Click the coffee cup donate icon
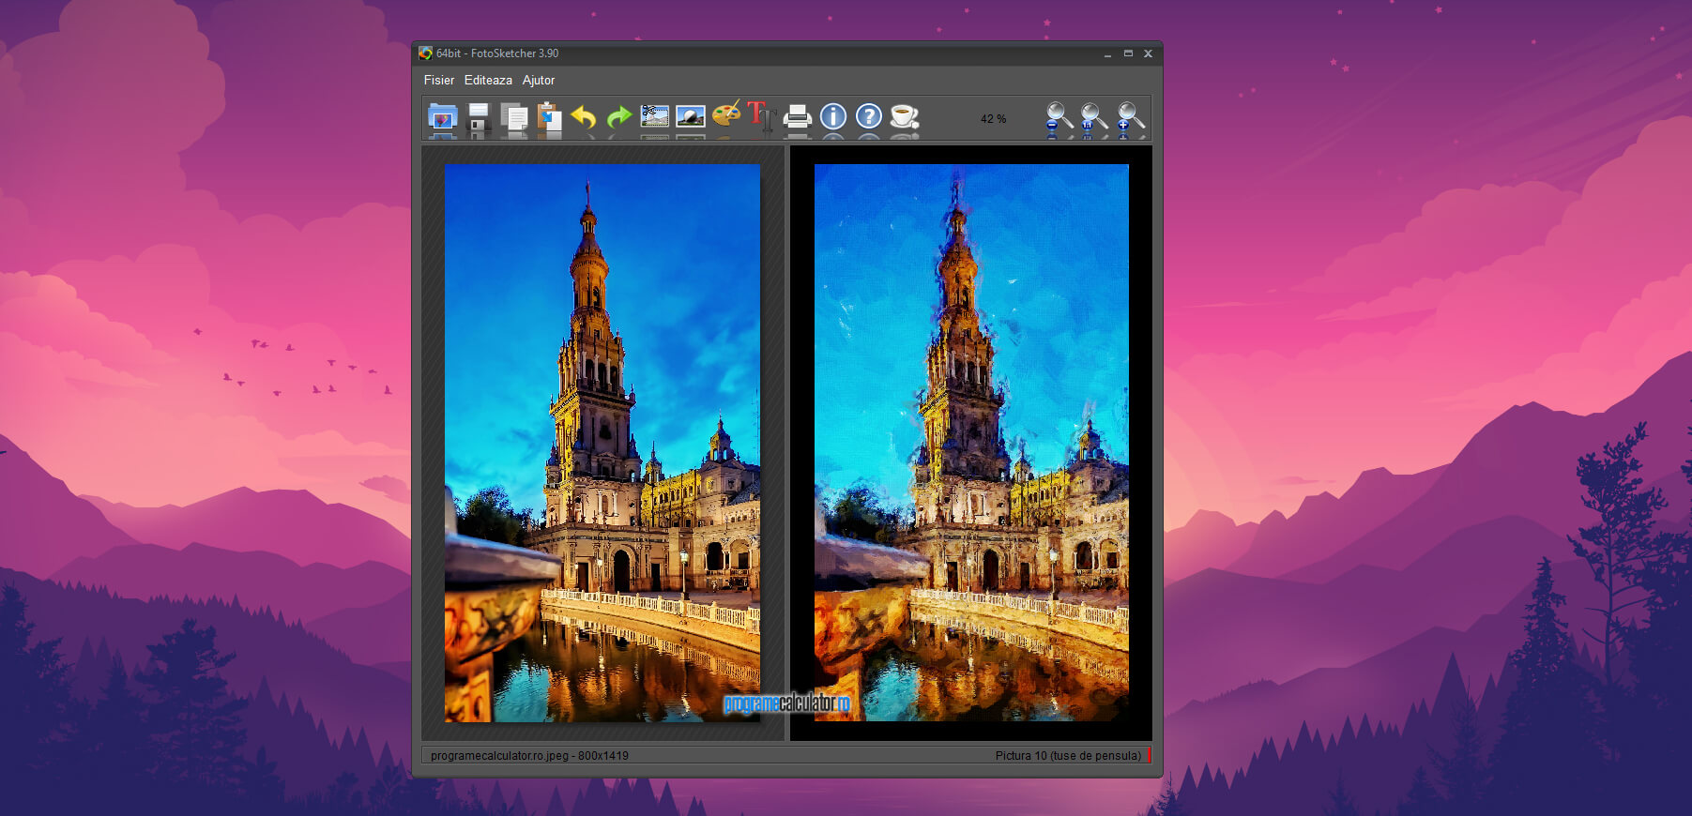1692x816 pixels. click(x=905, y=116)
